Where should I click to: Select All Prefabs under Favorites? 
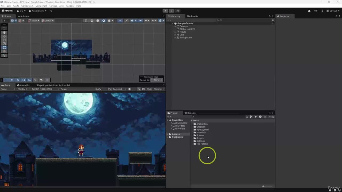click(180, 129)
